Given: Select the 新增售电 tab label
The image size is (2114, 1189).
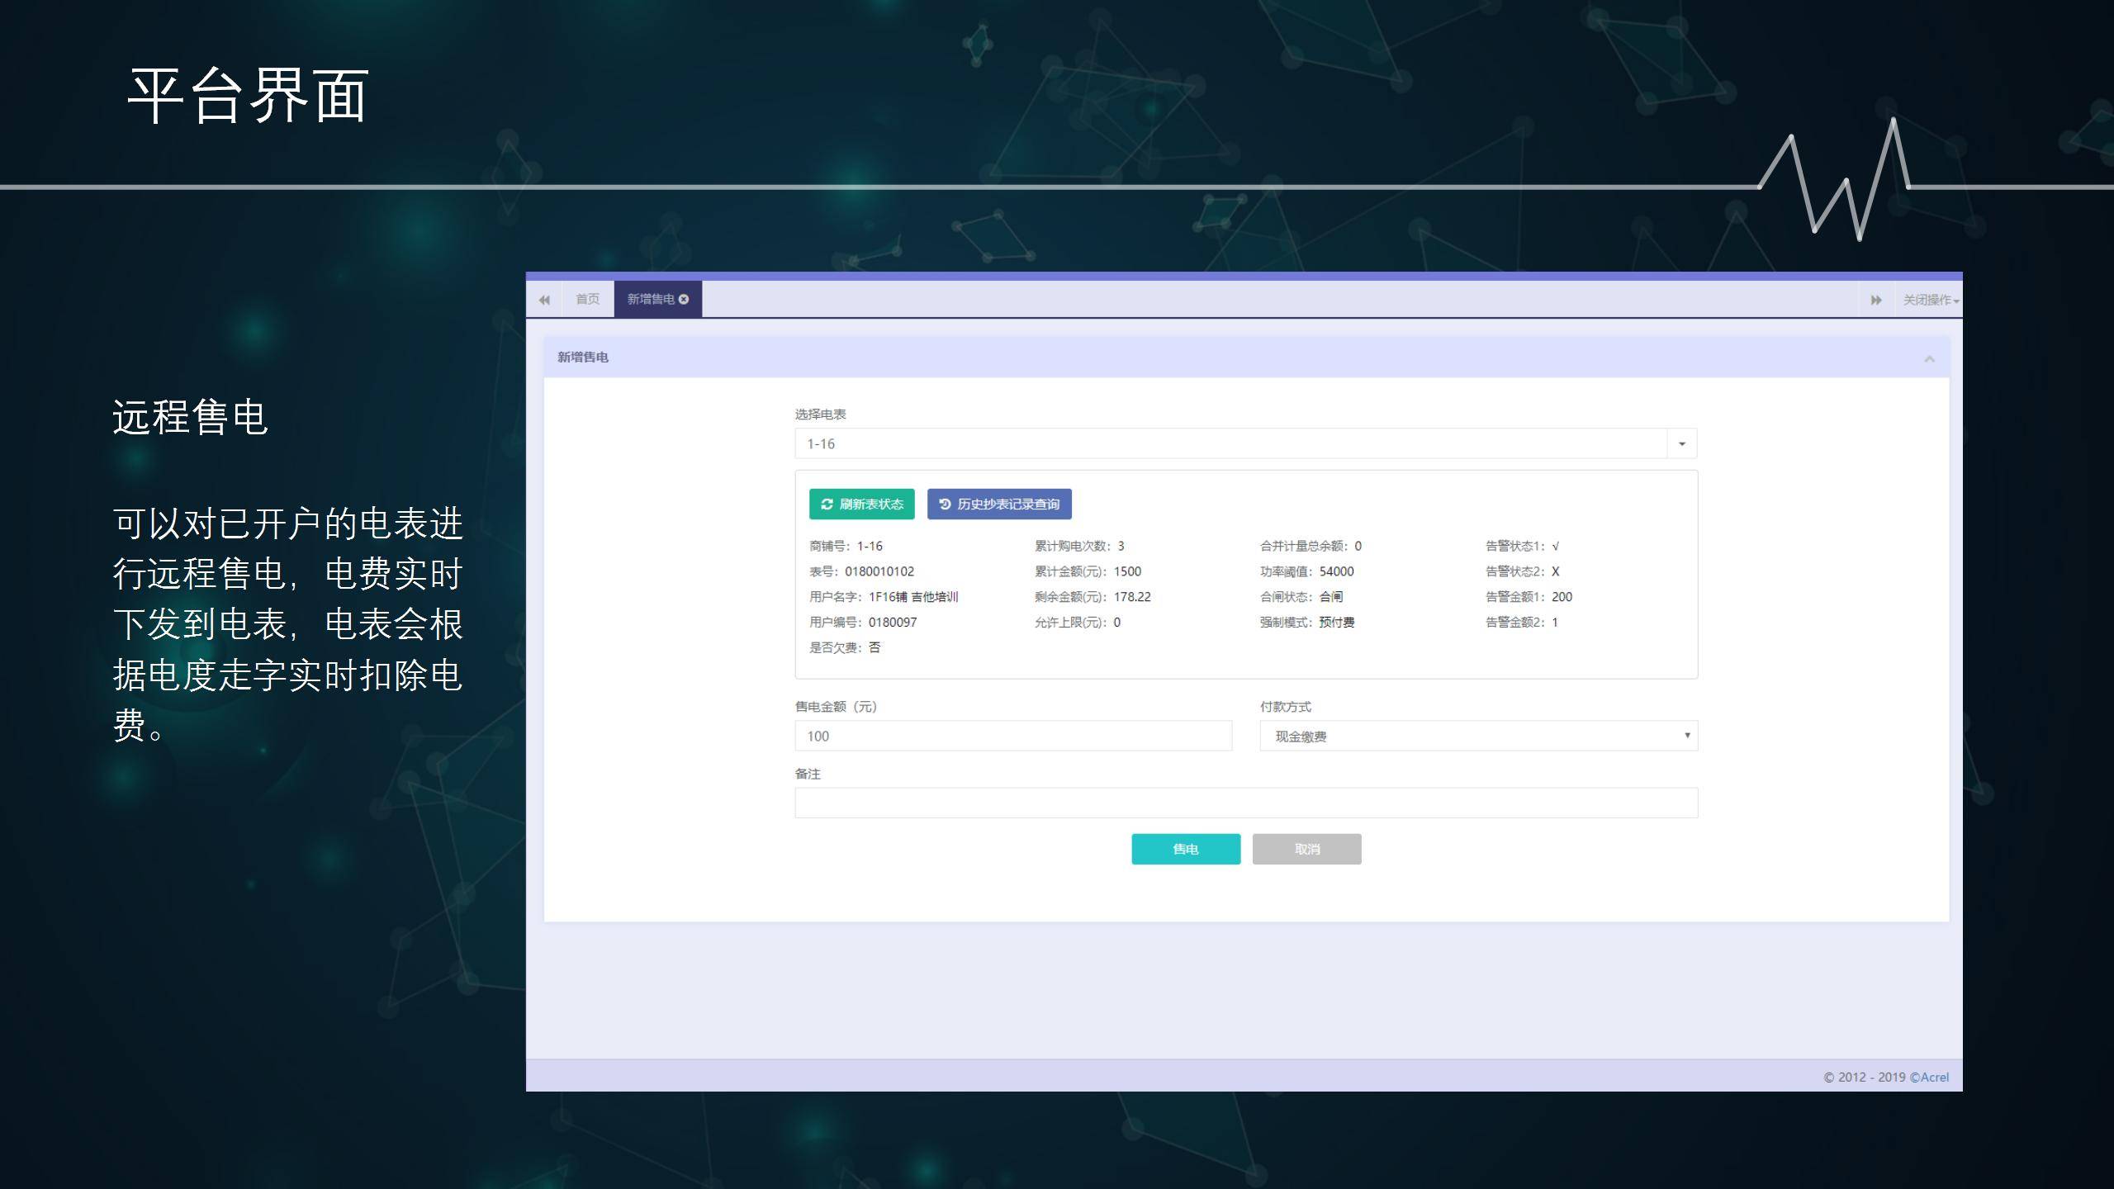Looking at the screenshot, I should tap(650, 299).
